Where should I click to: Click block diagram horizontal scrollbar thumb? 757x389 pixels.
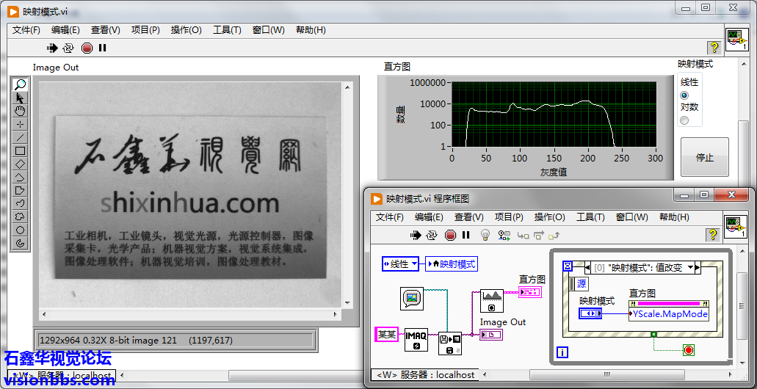[607, 374]
